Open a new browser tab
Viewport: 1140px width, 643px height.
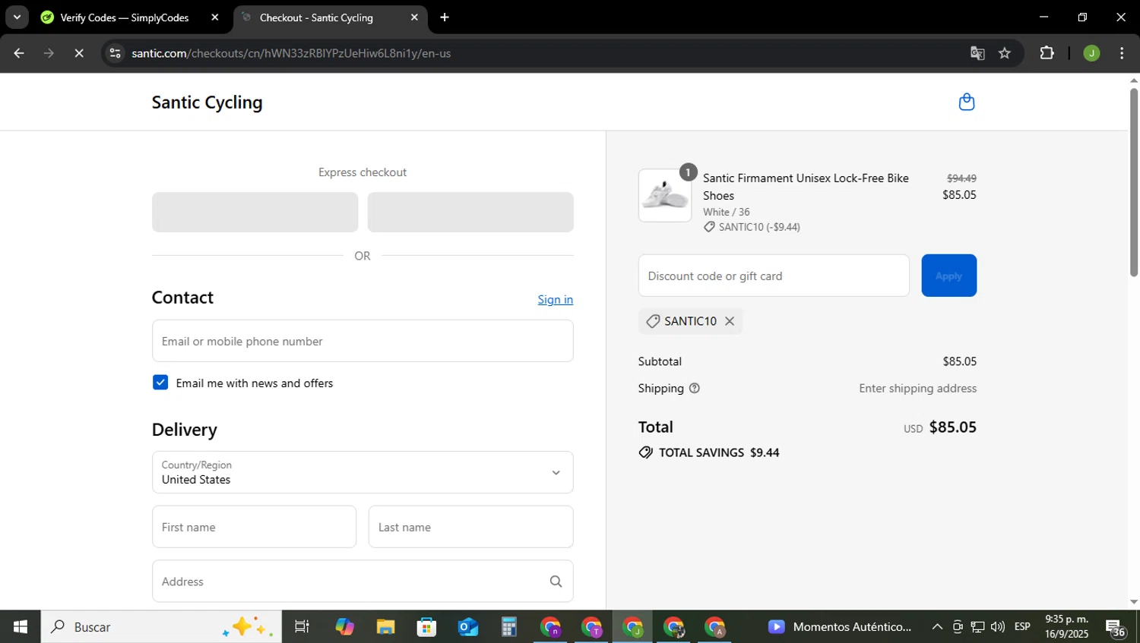pyautogui.click(x=445, y=17)
